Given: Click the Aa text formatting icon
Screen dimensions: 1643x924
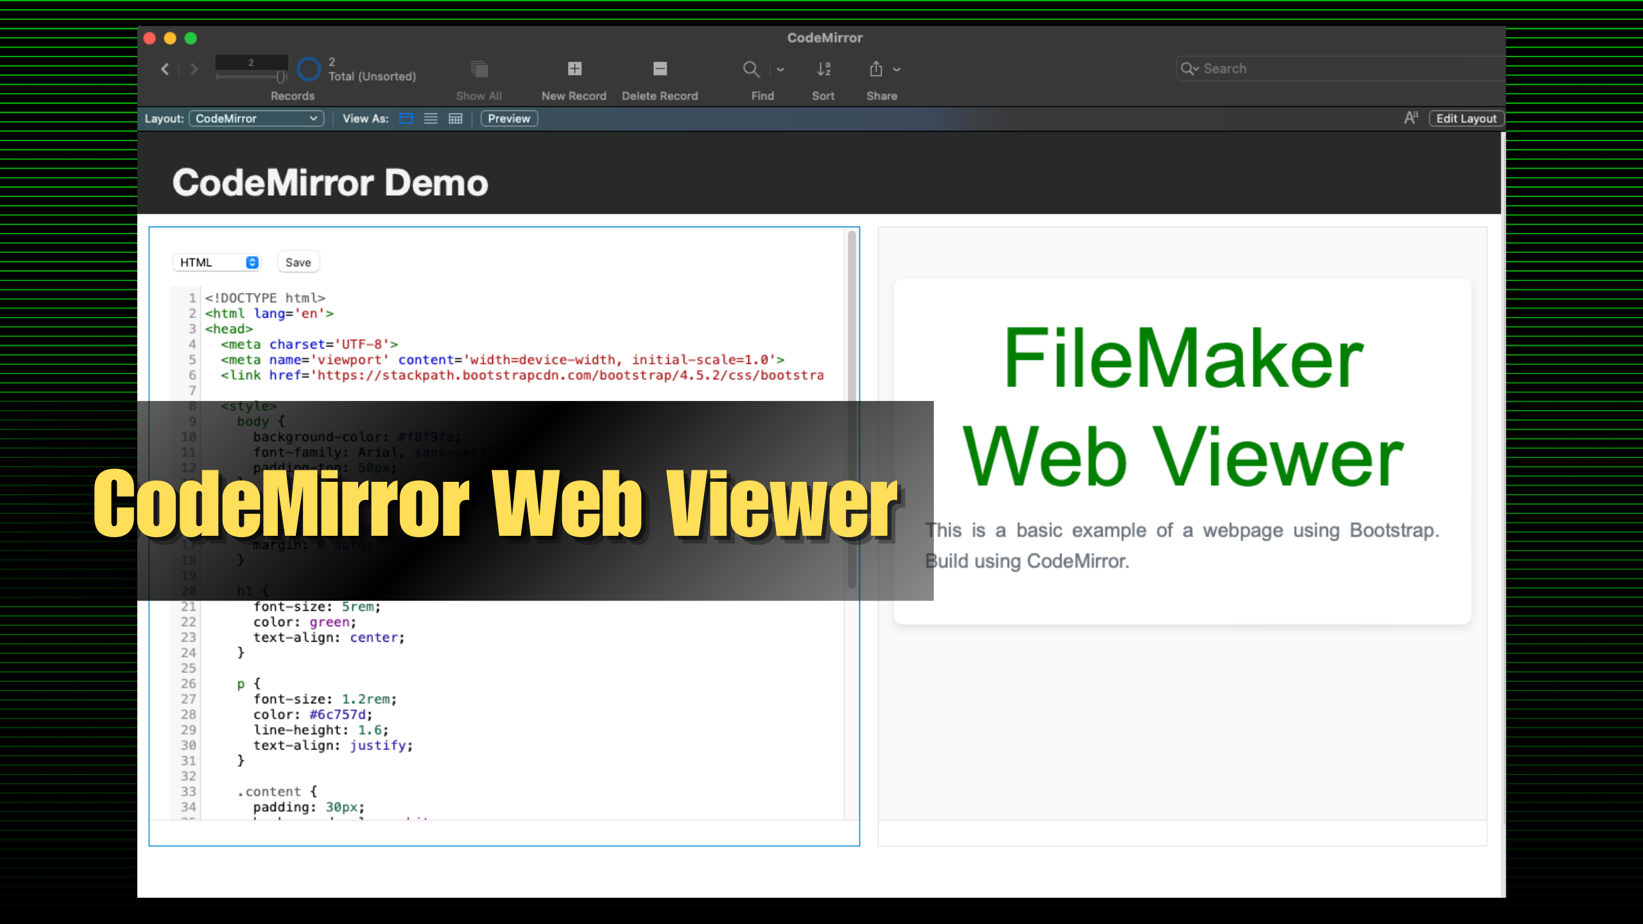Looking at the screenshot, I should (1411, 117).
